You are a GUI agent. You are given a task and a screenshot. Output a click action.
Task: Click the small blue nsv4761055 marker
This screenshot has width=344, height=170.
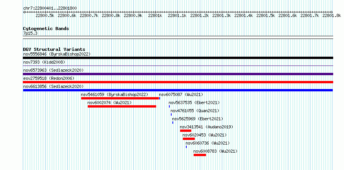click(171, 114)
